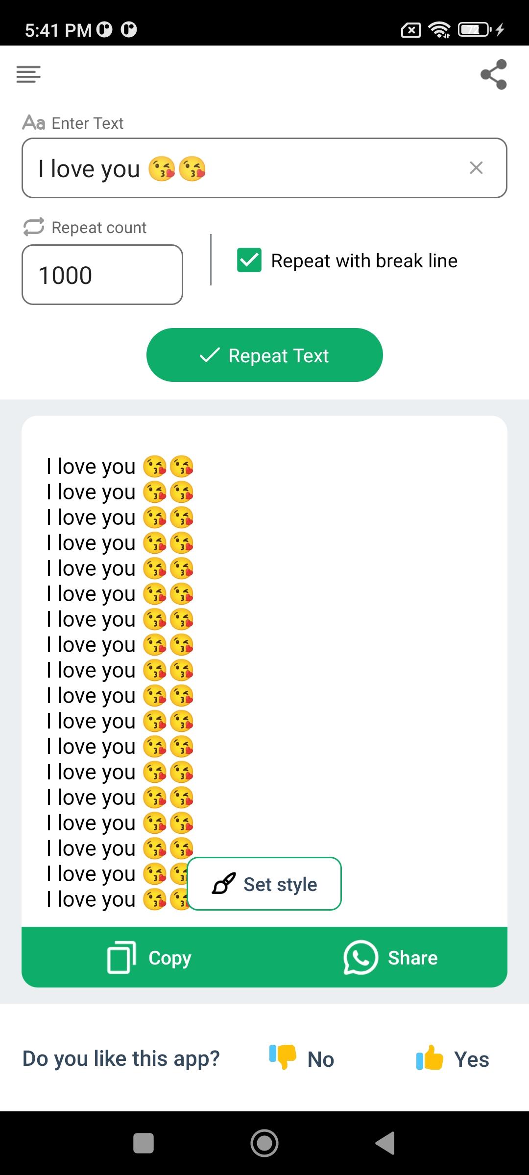Tap the Repeat count loop icon

point(34,227)
